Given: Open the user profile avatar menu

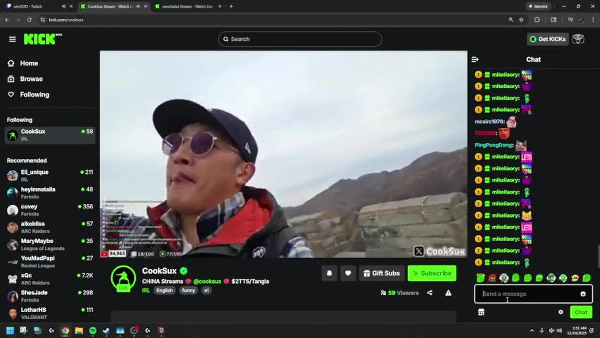Looking at the screenshot, I should [x=578, y=39].
